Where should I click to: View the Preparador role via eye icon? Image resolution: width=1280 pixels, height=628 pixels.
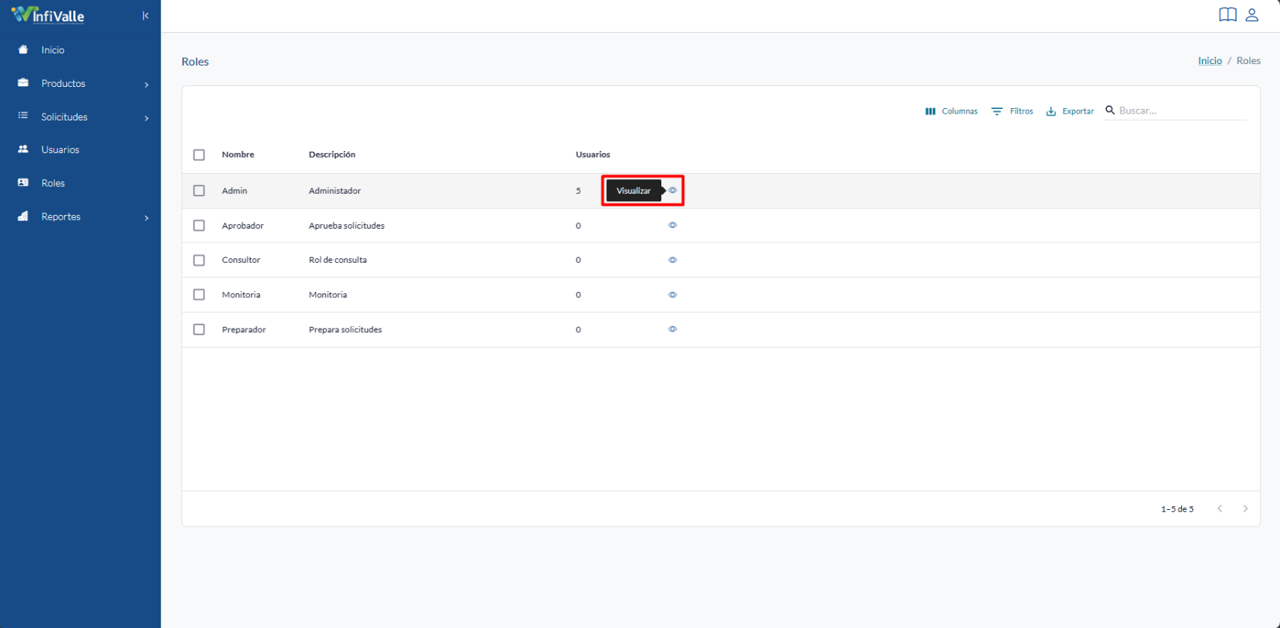click(673, 329)
